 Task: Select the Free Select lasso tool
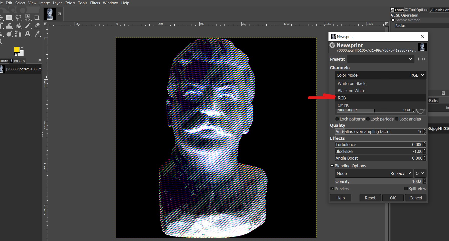[18, 18]
